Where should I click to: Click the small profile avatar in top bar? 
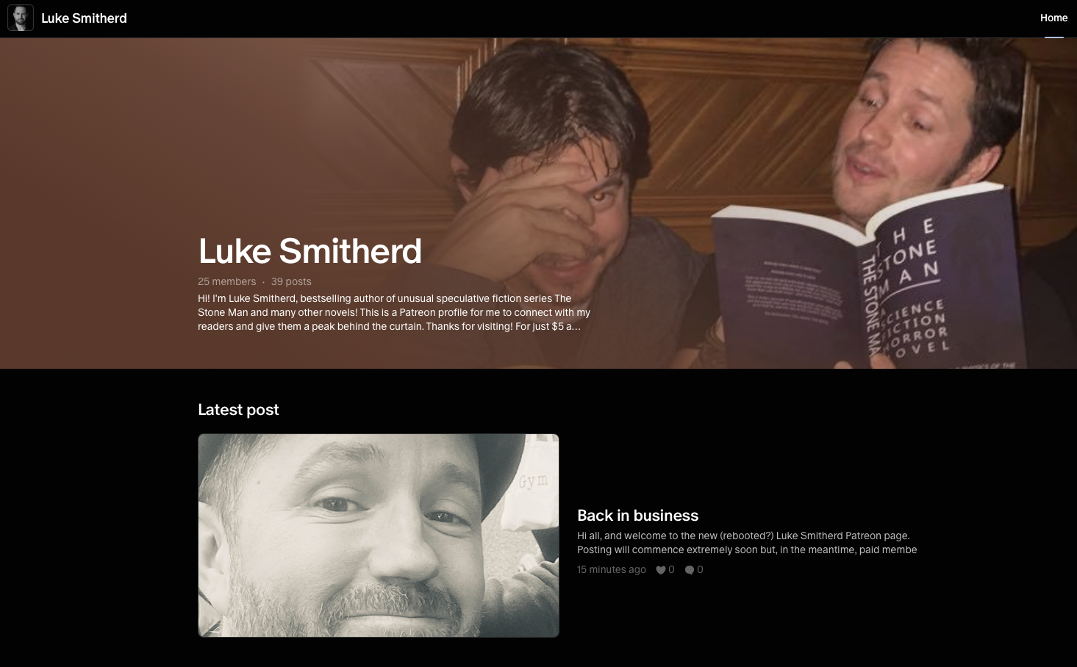(x=21, y=18)
